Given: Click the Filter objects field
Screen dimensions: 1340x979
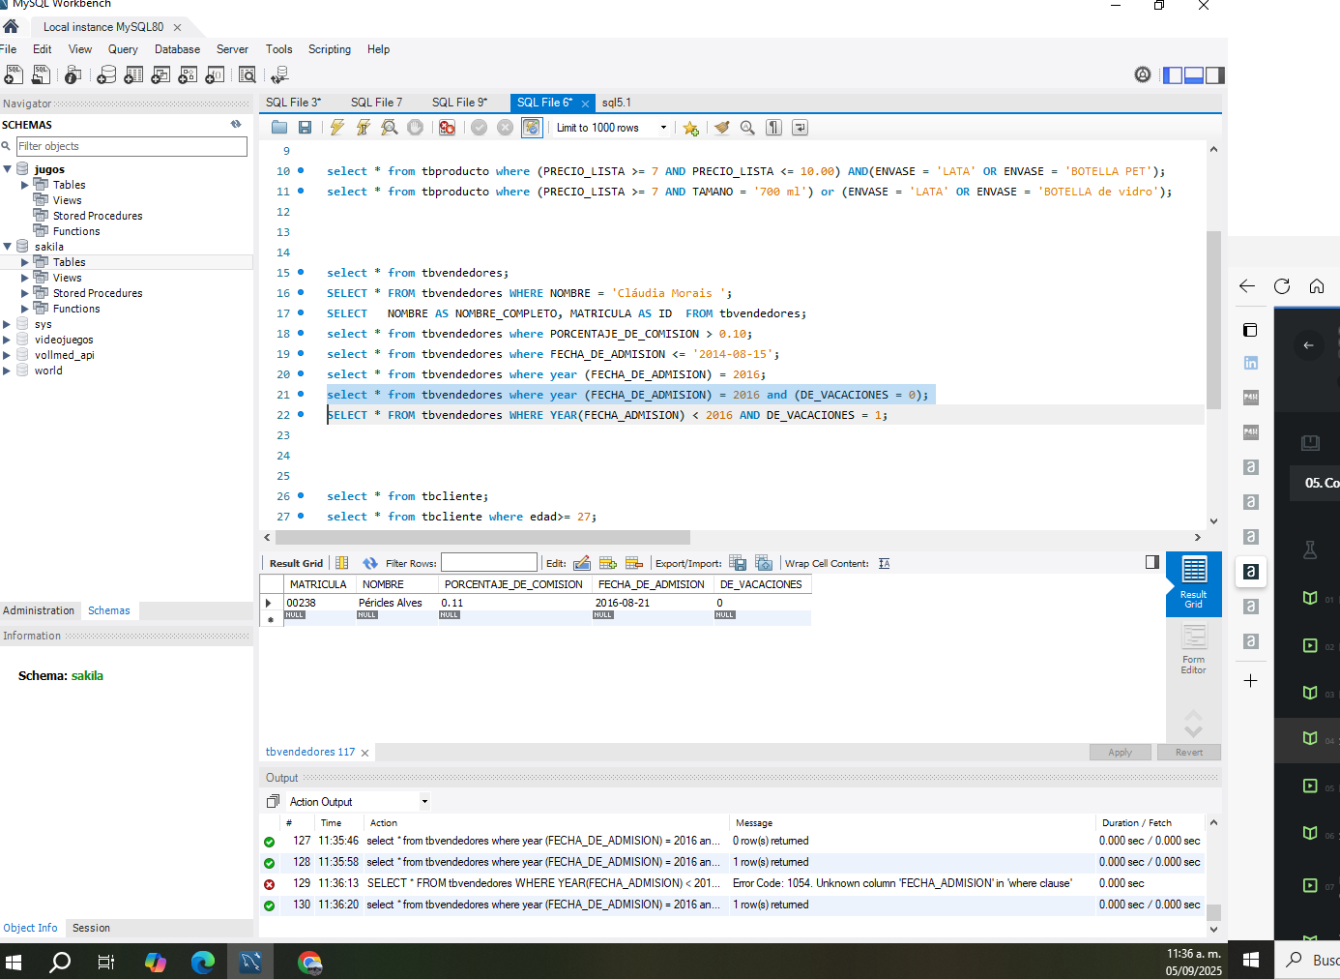Looking at the screenshot, I should point(132,146).
